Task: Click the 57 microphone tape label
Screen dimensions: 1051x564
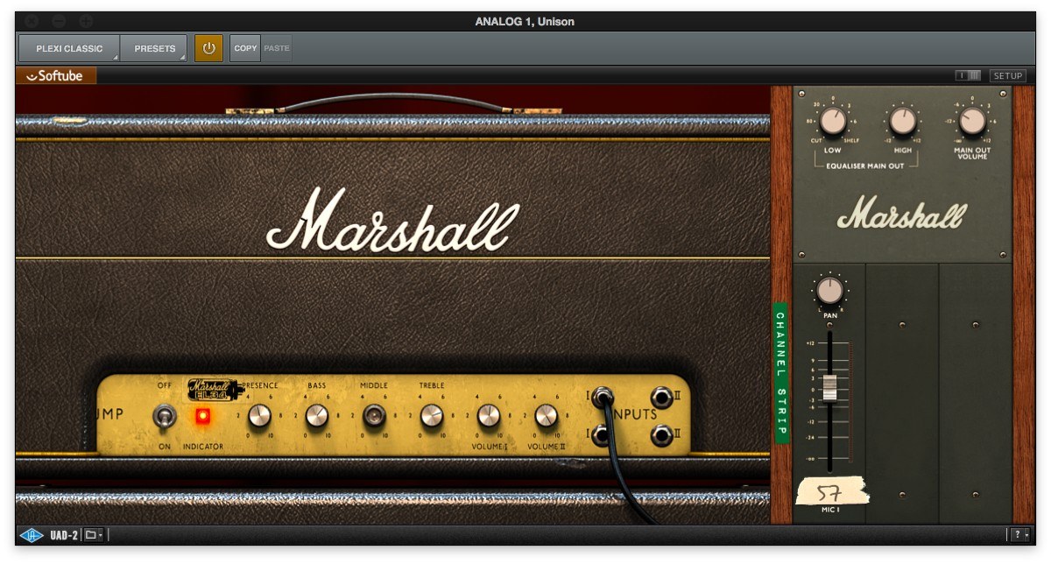Action: pos(832,493)
